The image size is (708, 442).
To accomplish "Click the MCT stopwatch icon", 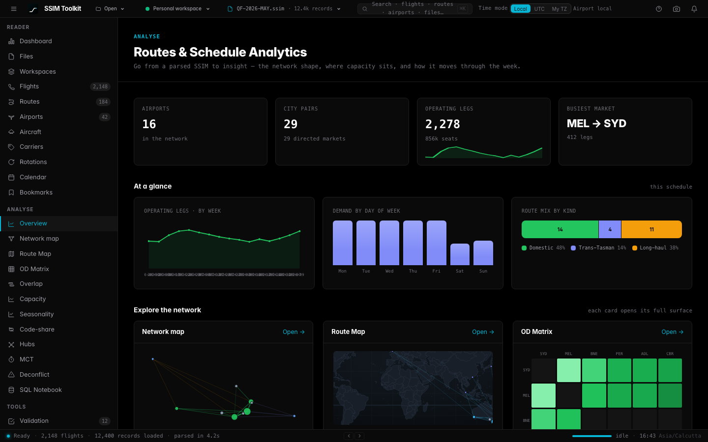I will (x=11, y=359).
